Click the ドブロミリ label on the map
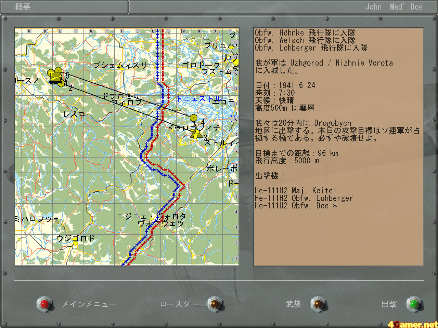Image resolution: width=438 pixels, height=328 pixels. tap(121, 96)
